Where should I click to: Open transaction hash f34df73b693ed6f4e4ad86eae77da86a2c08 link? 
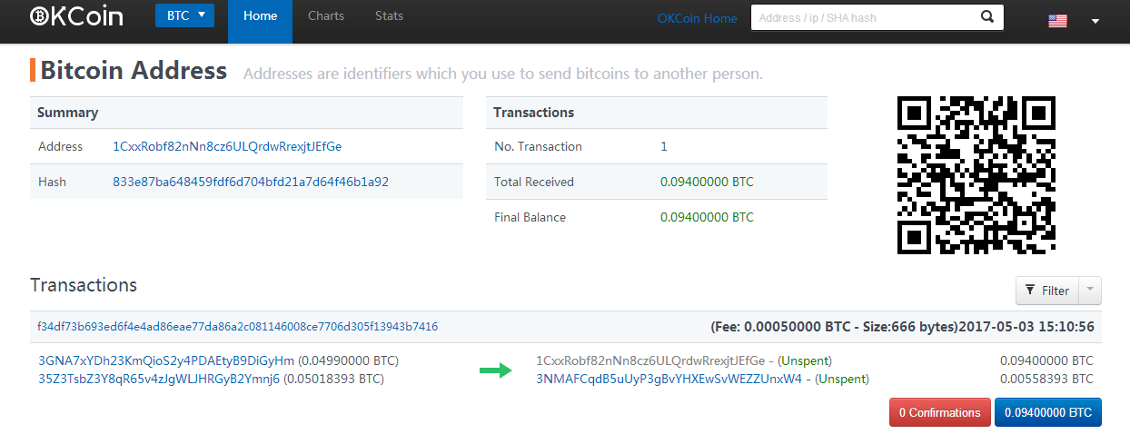237,326
